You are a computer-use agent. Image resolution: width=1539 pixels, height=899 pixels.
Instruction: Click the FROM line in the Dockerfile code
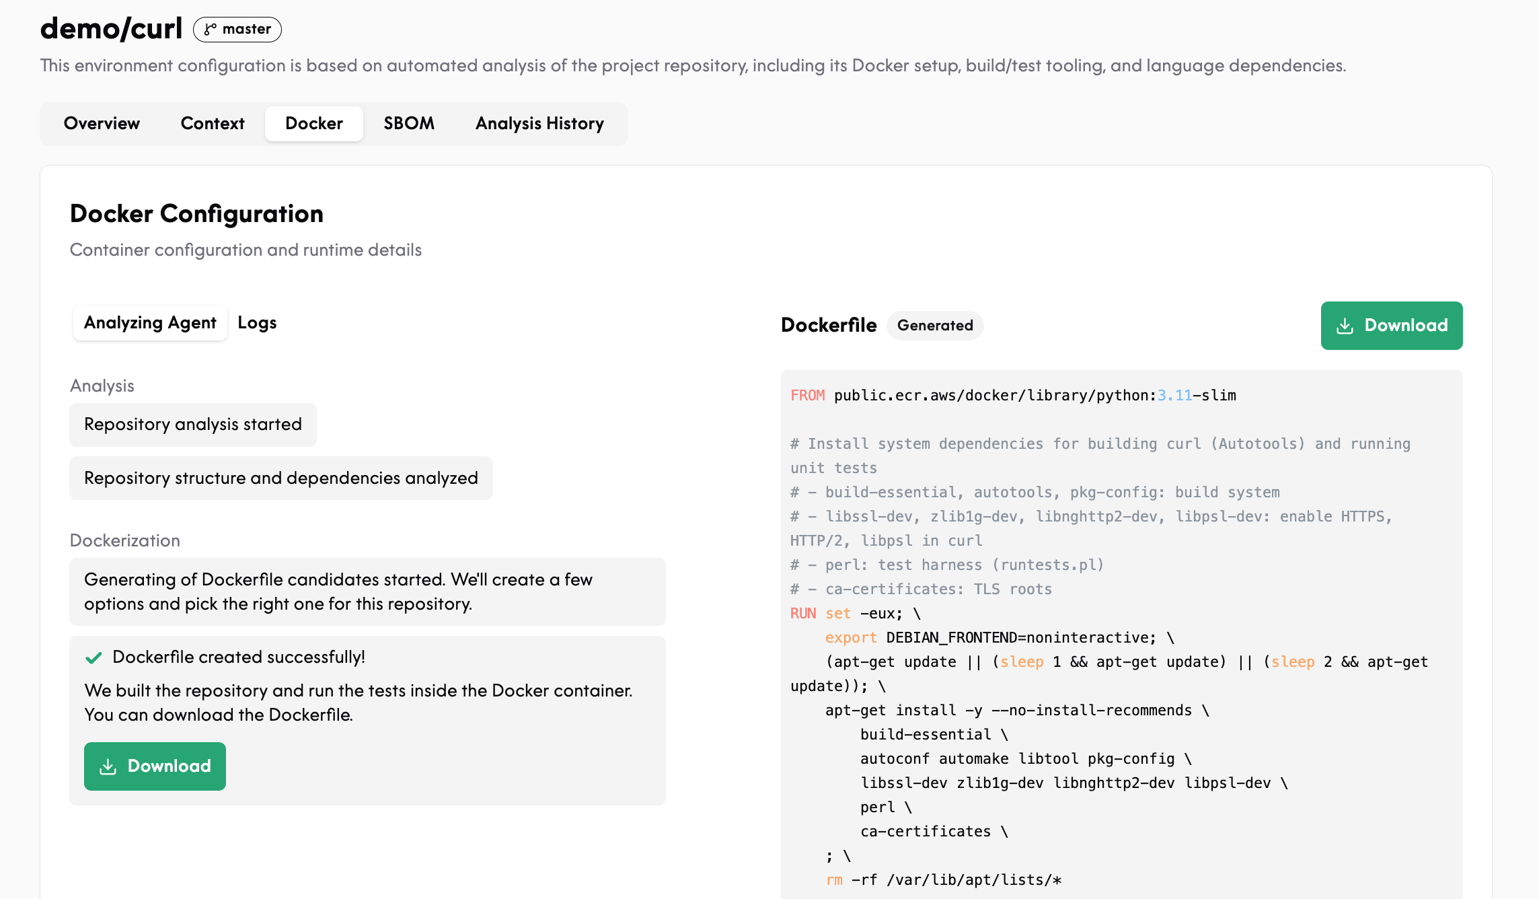point(1013,396)
